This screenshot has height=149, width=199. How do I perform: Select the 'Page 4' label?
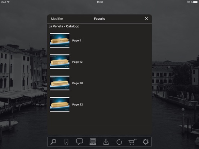(77, 41)
